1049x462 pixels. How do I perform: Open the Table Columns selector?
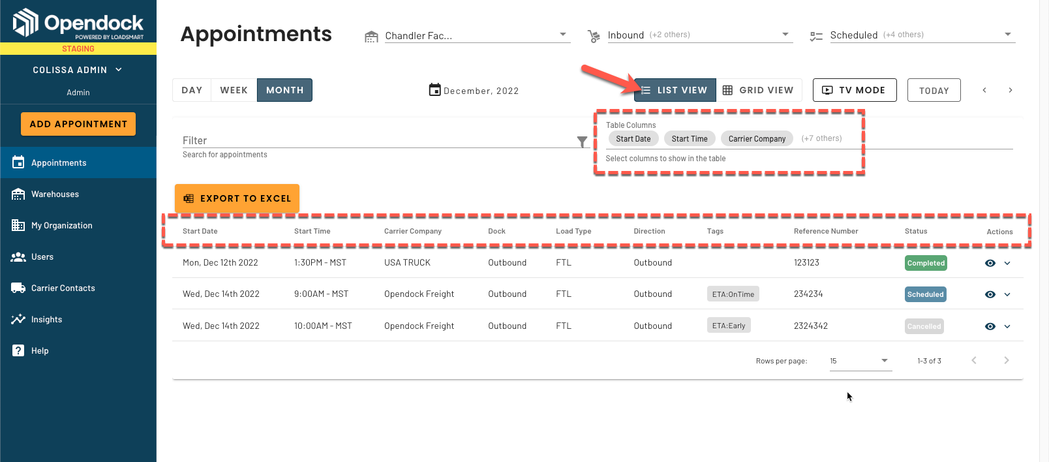tap(809, 138)
